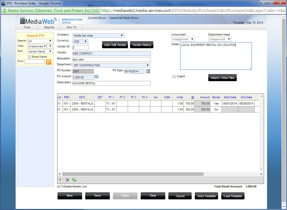Click the Save button
This screenshot has height=210, width=287.
click(x=97, y=196)
